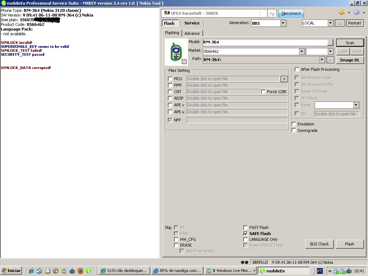Click the Scan button
368x276 pixels.
click(350, 43)
